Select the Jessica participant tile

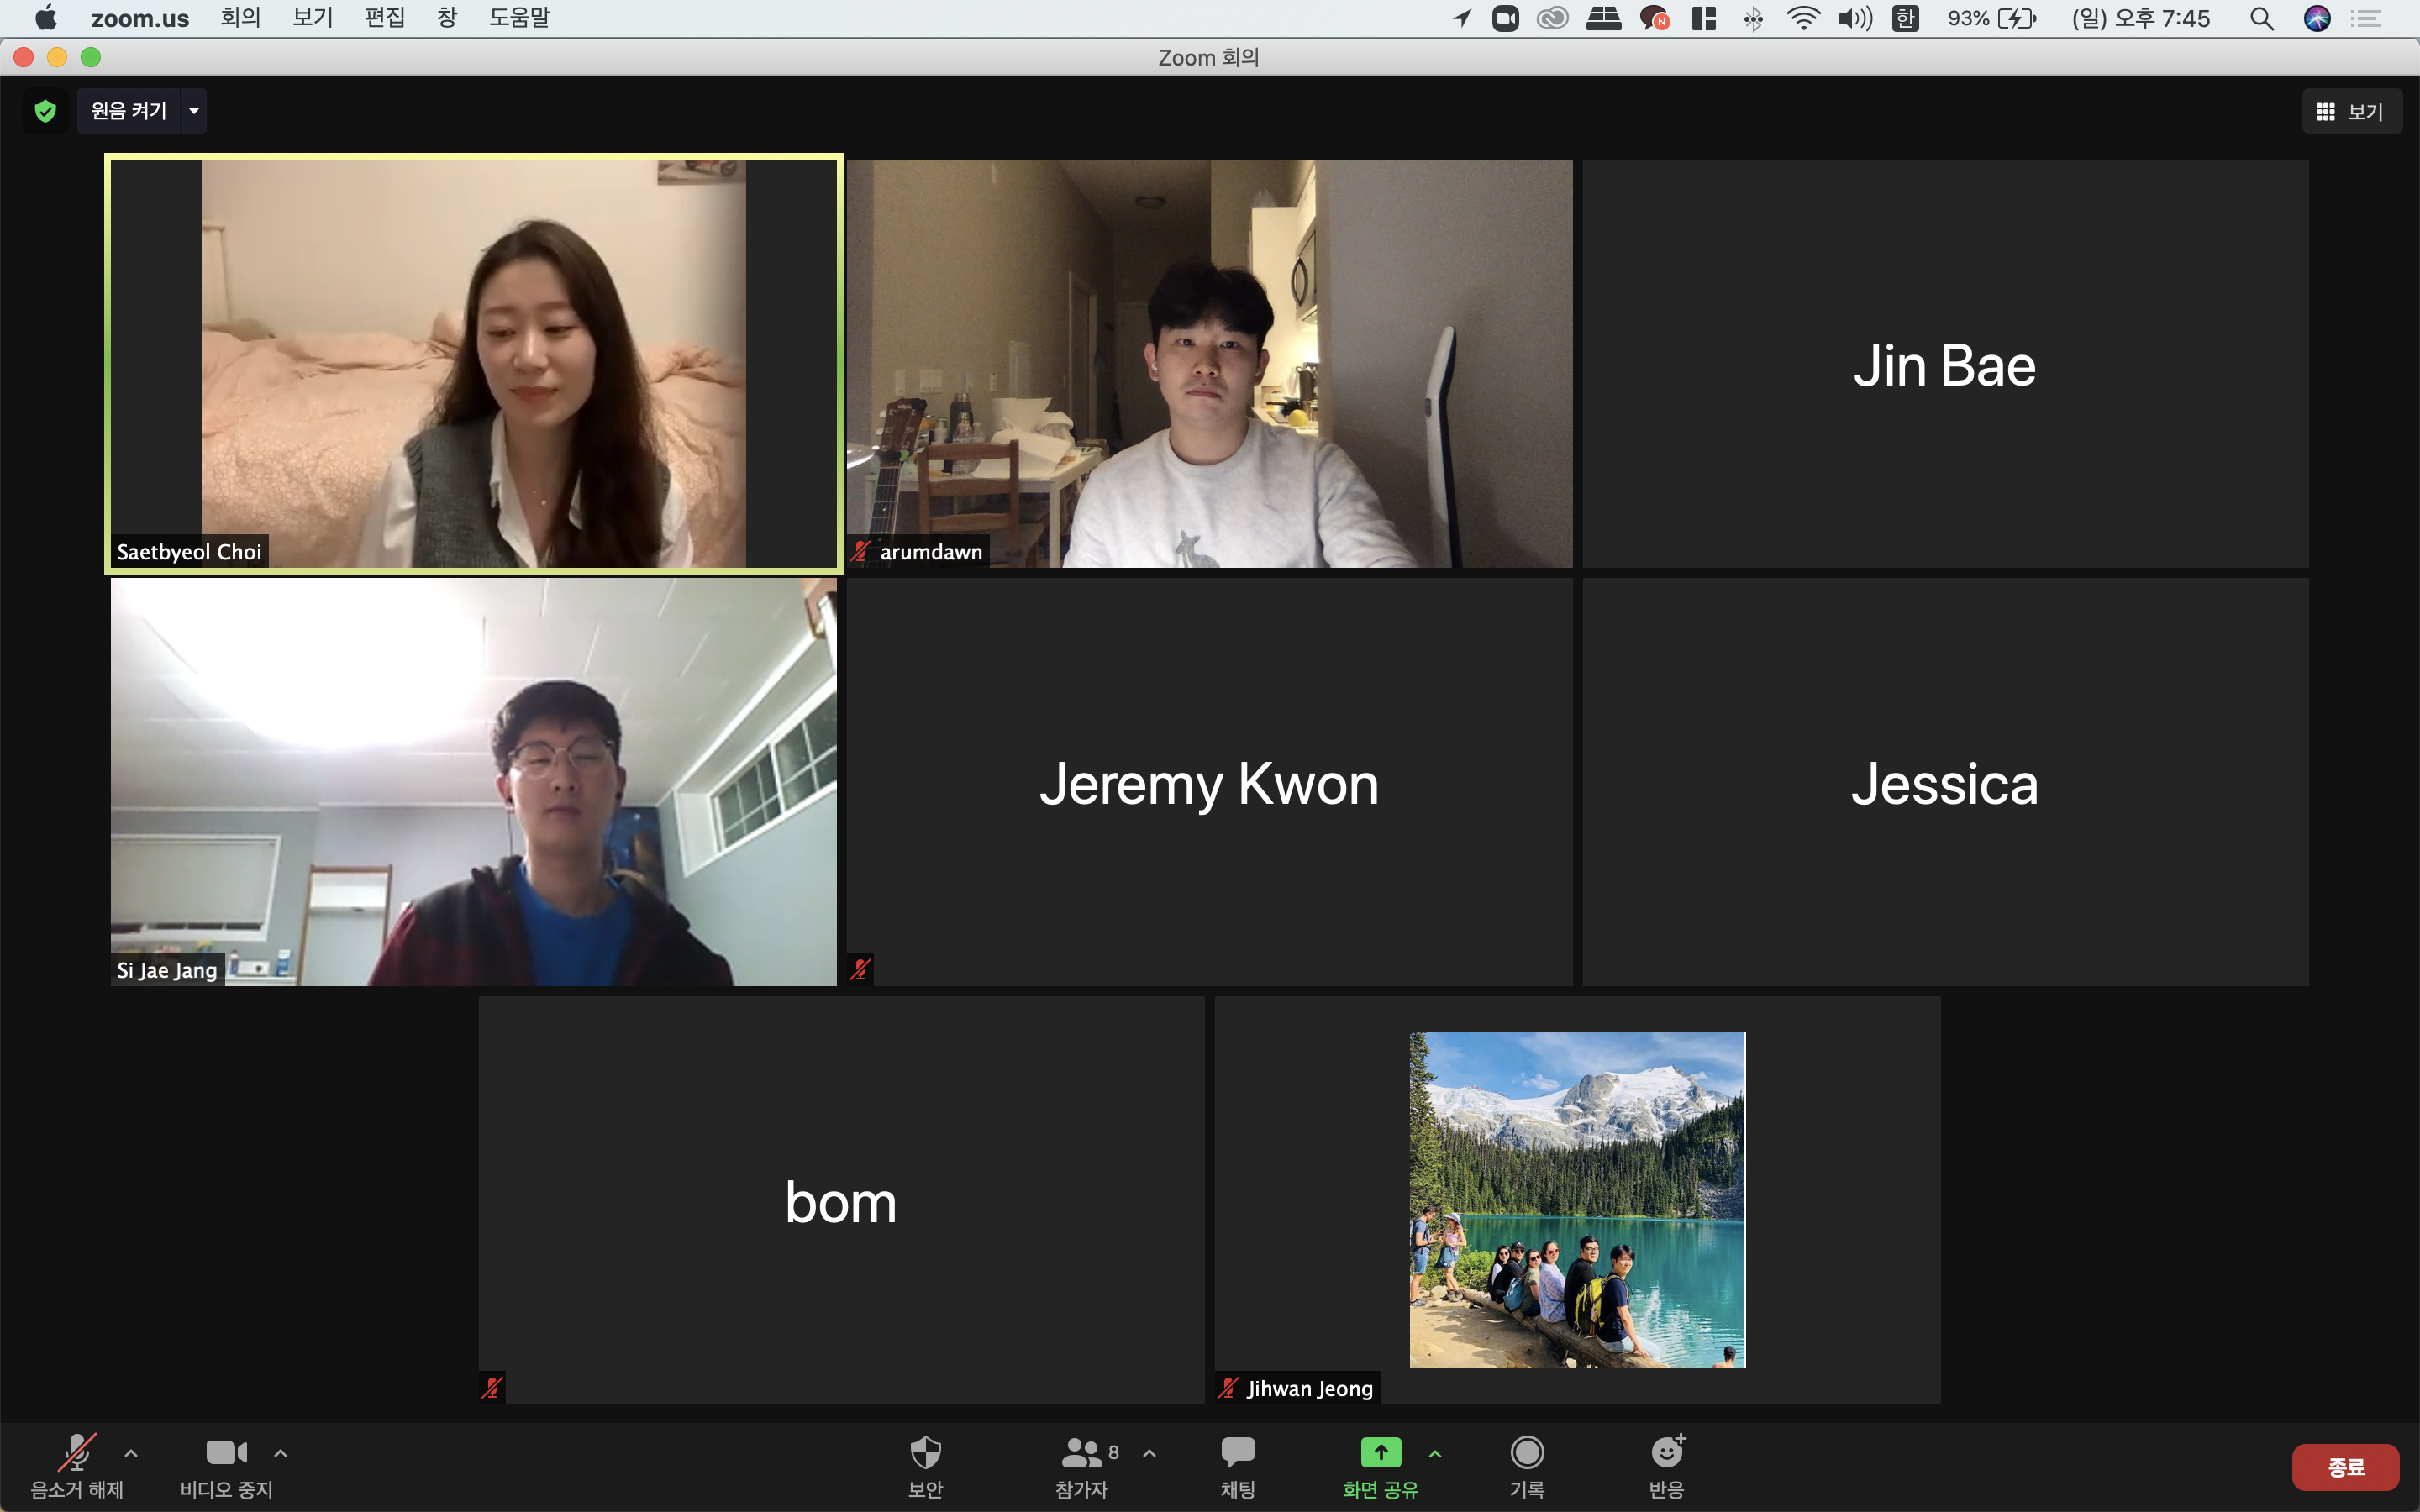(1945, 782)
